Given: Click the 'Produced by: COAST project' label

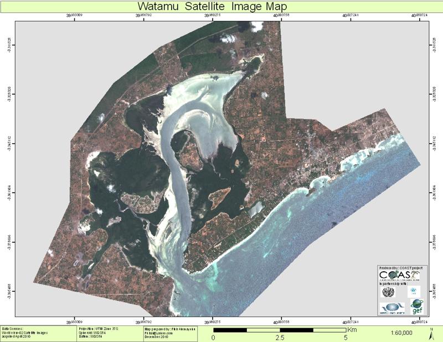Looking at the screenshot, I should 400,268.
